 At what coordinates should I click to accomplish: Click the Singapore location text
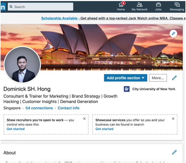coord(12,108)
